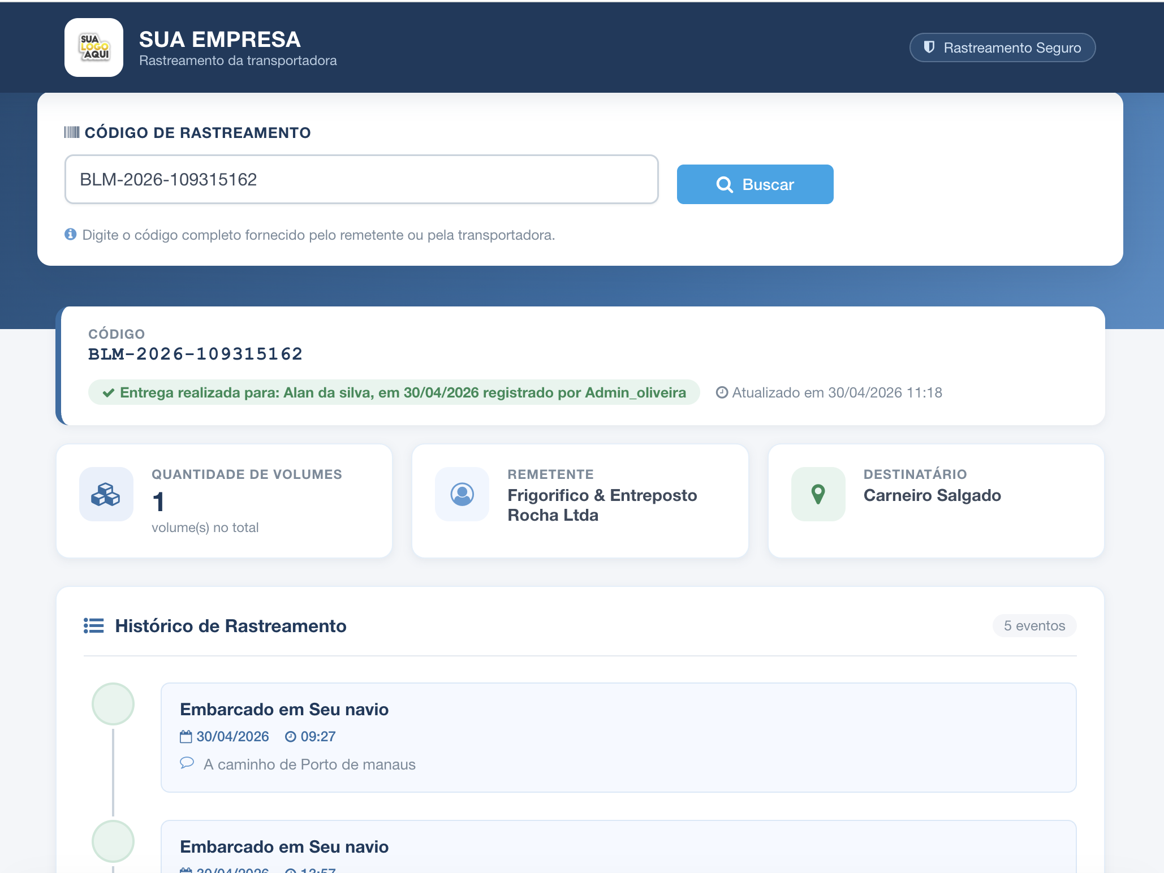Click the '5 eventos' badge
Image resolution: width=1164 pixels, height=873 pixels.
coord(1034,626)
